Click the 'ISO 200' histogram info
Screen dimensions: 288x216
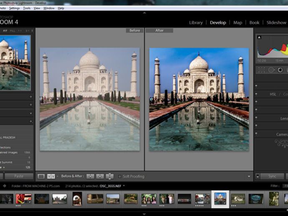point(262,61)
